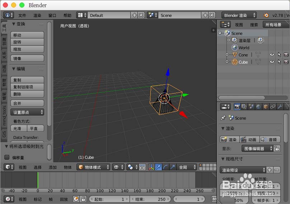Click the scene browse icon

click(153, 15)
